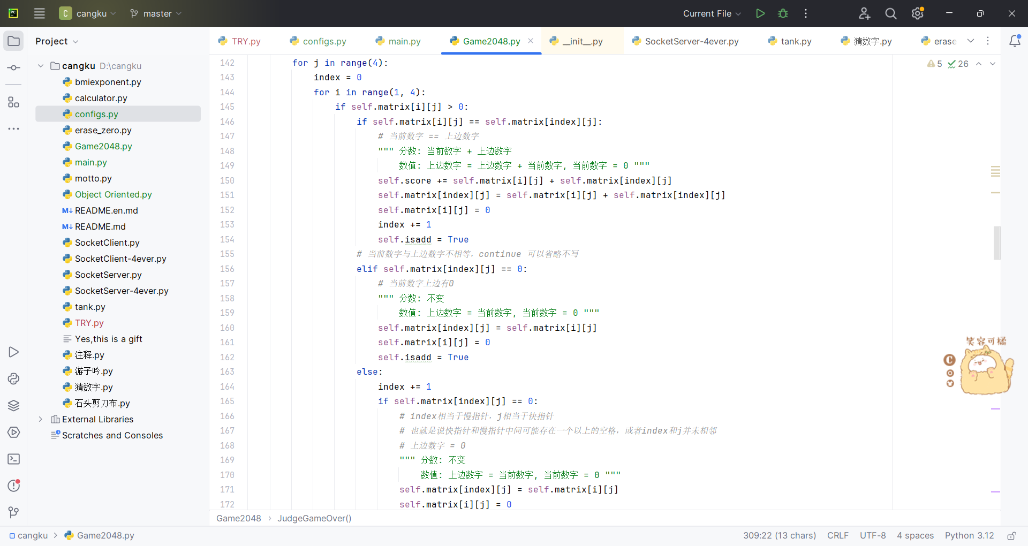Open the Notifications bell
Screen dimensions: 1028x546
click(x=1015, y=41)
